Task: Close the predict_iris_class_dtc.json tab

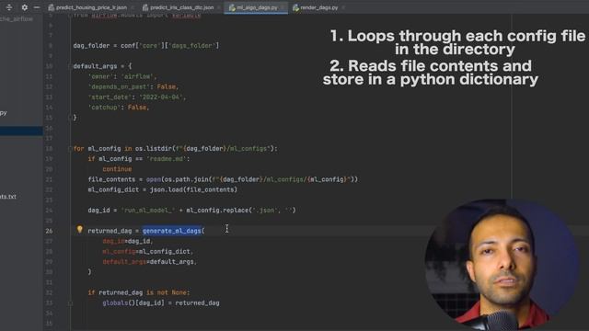Action: [x=219, y=7]
